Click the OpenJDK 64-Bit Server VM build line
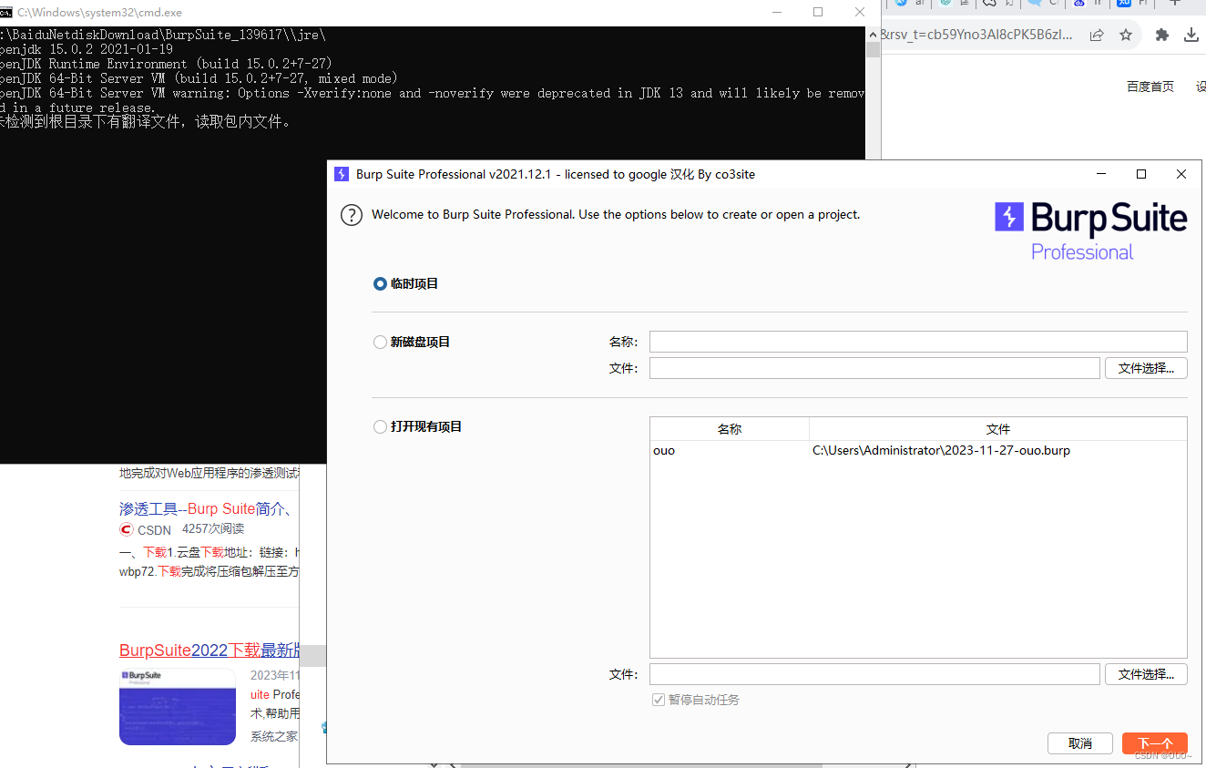This screenshot has width=1206, height=768. point(199,78)
